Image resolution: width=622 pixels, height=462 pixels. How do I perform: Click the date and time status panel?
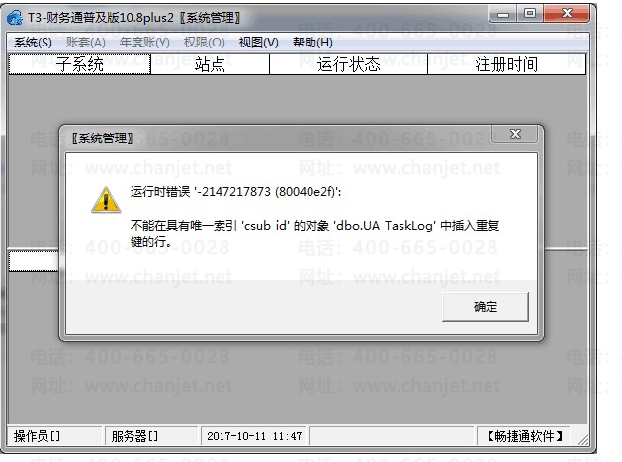coord(254,436)
